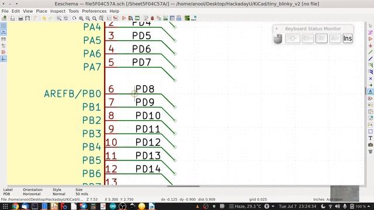Screen dimensions: 374x210
Task: Click the mouse icon in Keyboard Status Monitor
Action: coord(278,38)
